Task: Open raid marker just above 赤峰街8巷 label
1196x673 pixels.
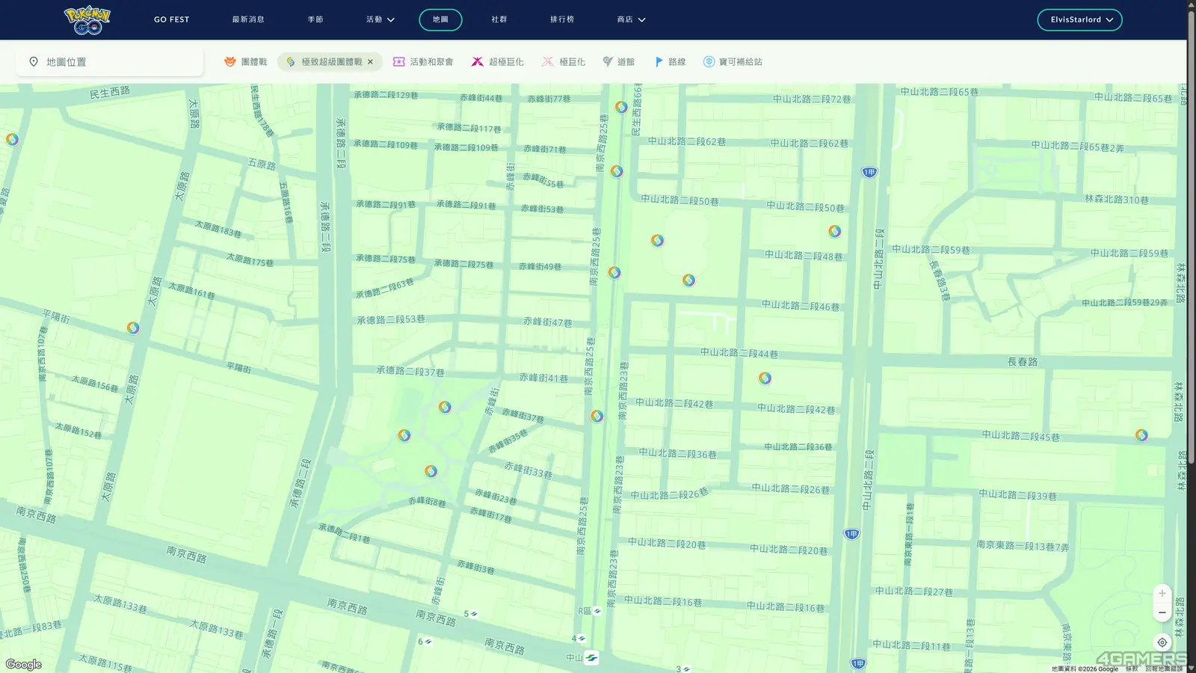Action: pyautogui.click(x=431, y=471)
